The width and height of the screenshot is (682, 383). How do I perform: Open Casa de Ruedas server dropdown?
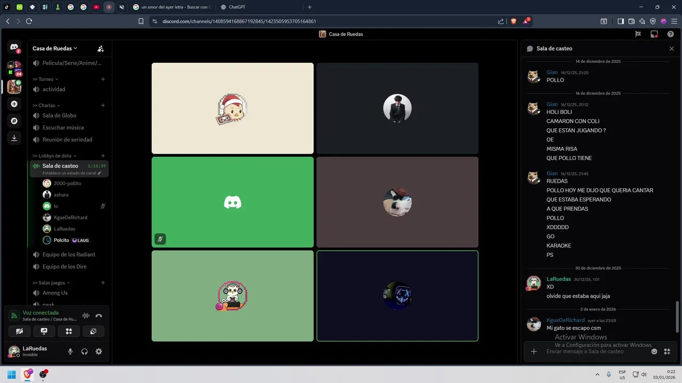point(55,48)
